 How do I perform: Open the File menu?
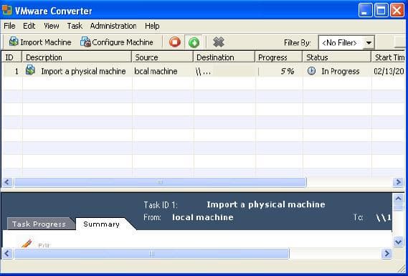click(x=9, y=26)
